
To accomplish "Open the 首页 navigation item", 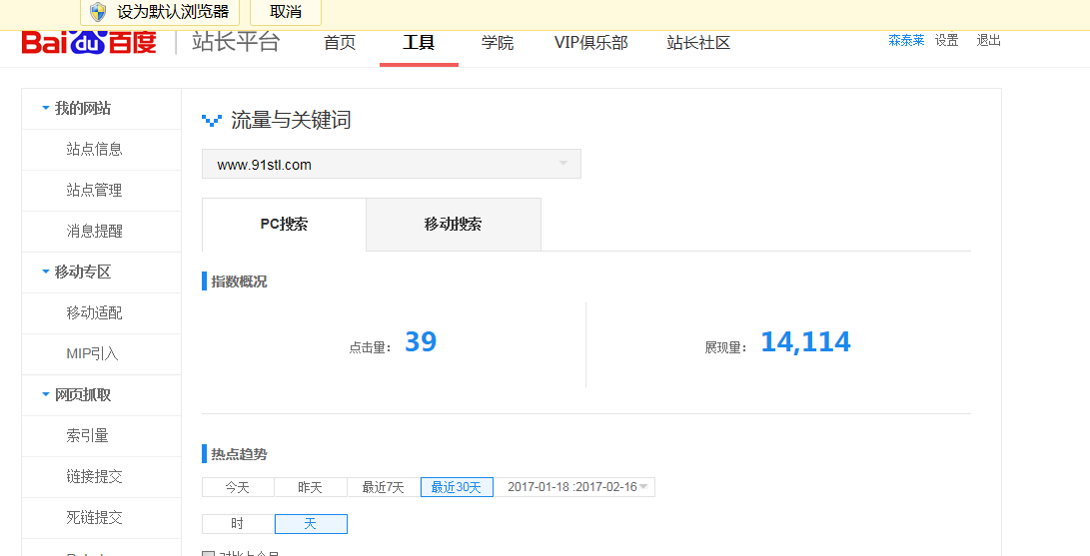I will coord(340,43).
